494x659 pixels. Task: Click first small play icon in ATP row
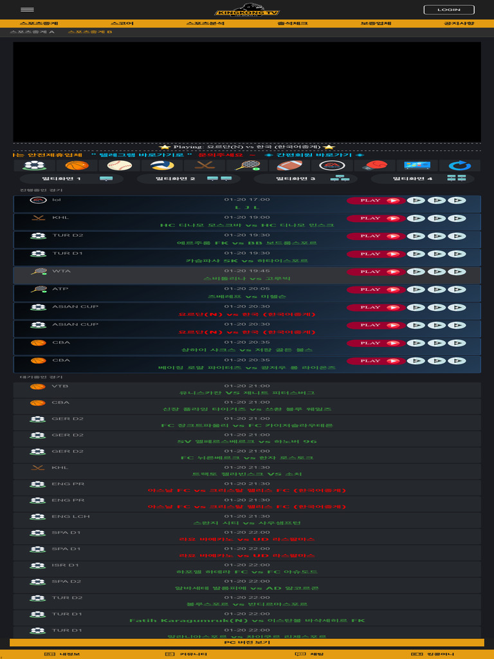coord(416,290)
